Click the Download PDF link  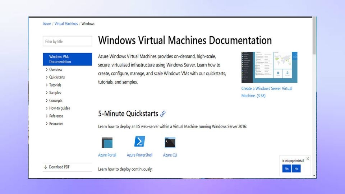point(59,167)
